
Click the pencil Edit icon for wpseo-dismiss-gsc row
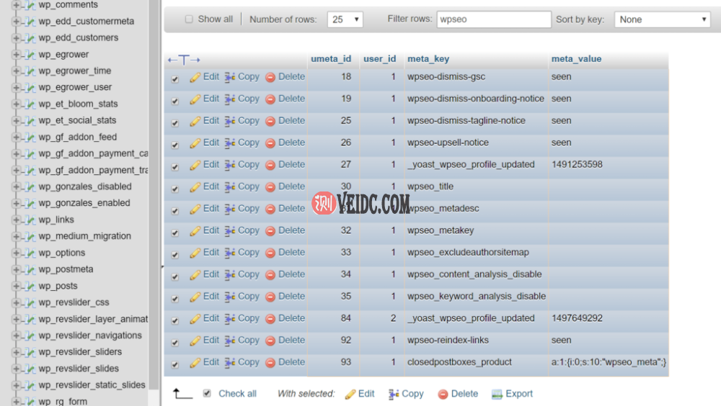195,77
